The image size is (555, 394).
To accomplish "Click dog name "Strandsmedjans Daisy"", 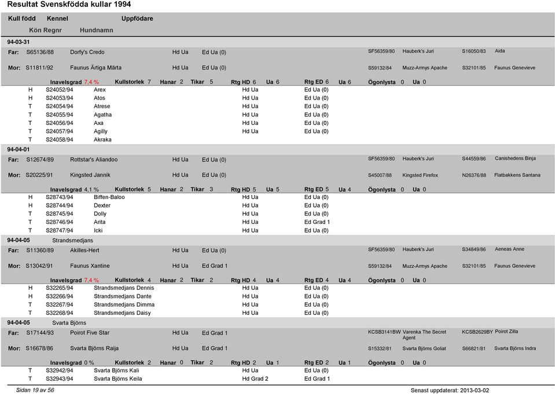I will [x=122, y=313].
